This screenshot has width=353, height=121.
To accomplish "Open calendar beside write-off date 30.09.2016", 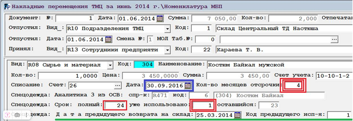I will pos(188,86).
